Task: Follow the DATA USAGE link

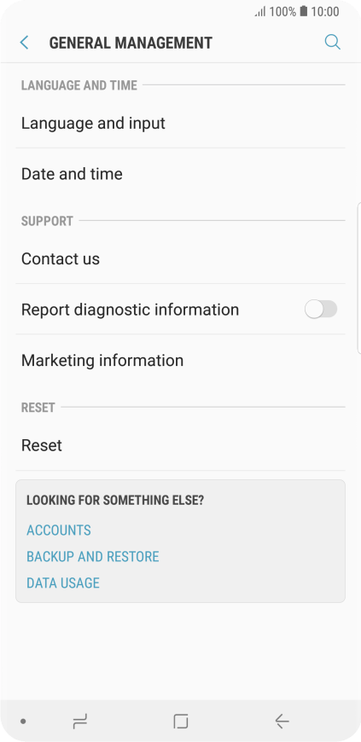Action: coord(63,583)
